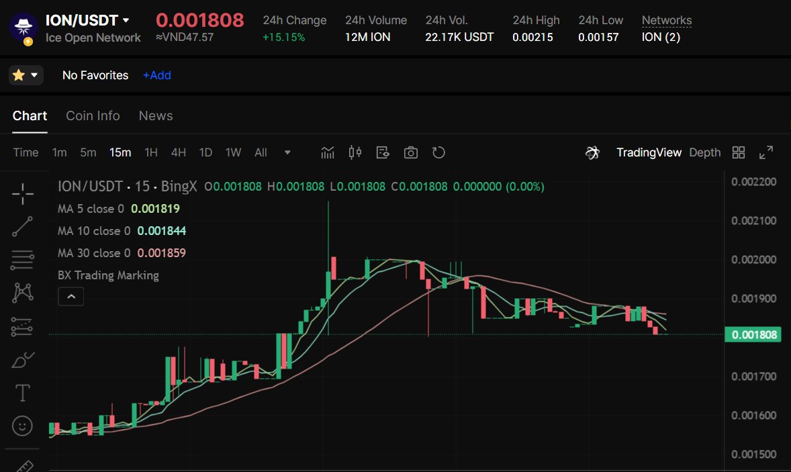Select the 5m timeframe
This screenshot has width=791, height=472.
(88, 152)
